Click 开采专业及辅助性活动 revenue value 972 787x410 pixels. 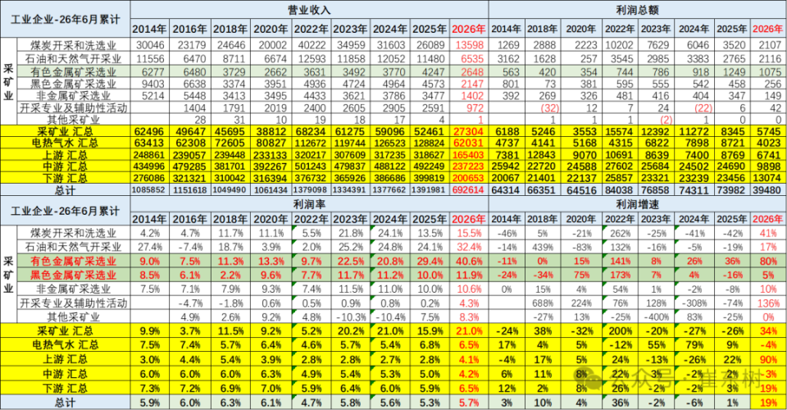pos(475,107)
